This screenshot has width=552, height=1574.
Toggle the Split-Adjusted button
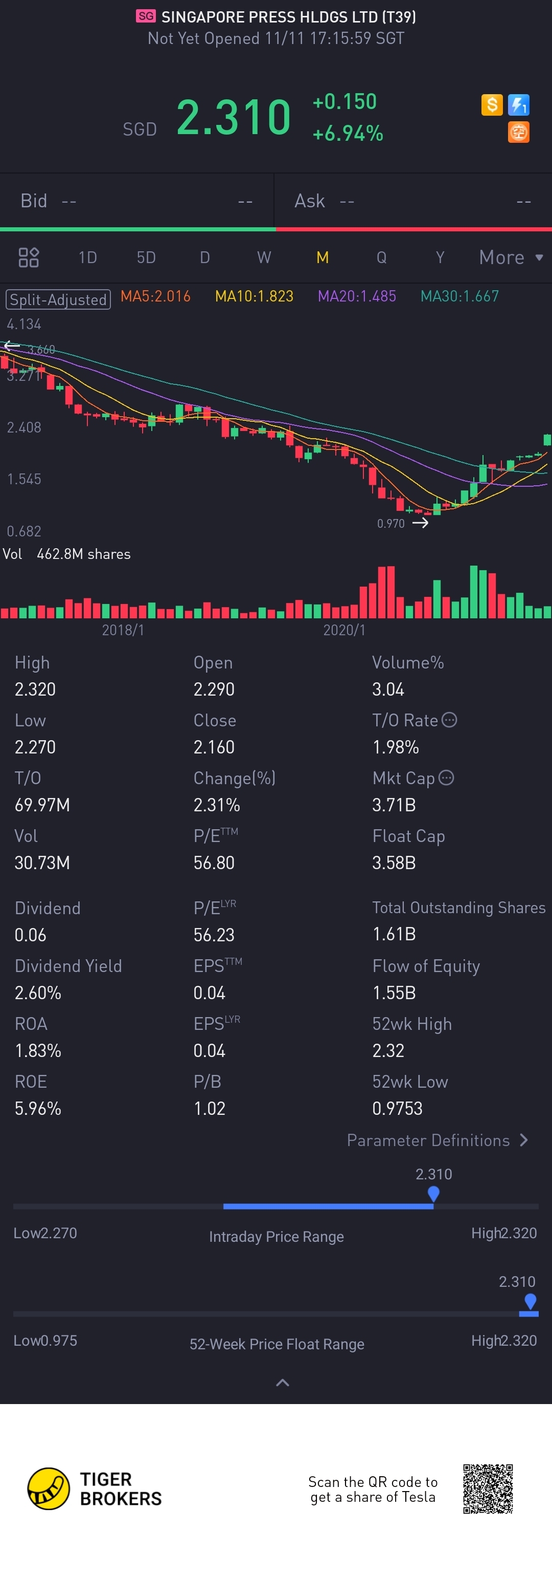(x=59, y=299)
